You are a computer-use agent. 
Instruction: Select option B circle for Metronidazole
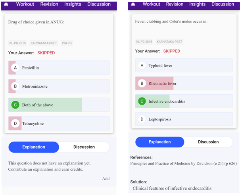pos(15,86)
